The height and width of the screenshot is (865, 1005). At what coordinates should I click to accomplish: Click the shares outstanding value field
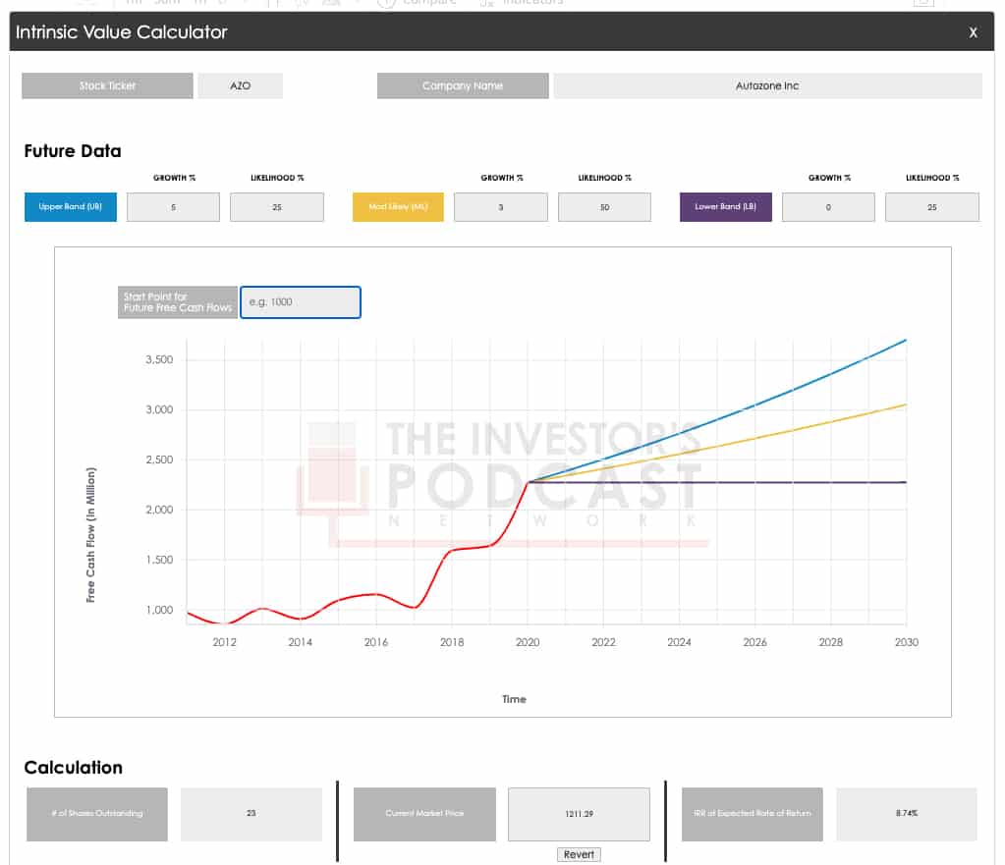[251, 814]
